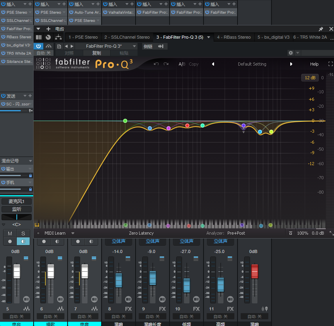Click the Pro-Q 3 redo arrow

click(x=166, y=64)
